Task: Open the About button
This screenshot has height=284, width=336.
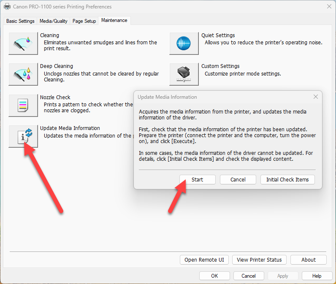Action: [x=308, y=260]
